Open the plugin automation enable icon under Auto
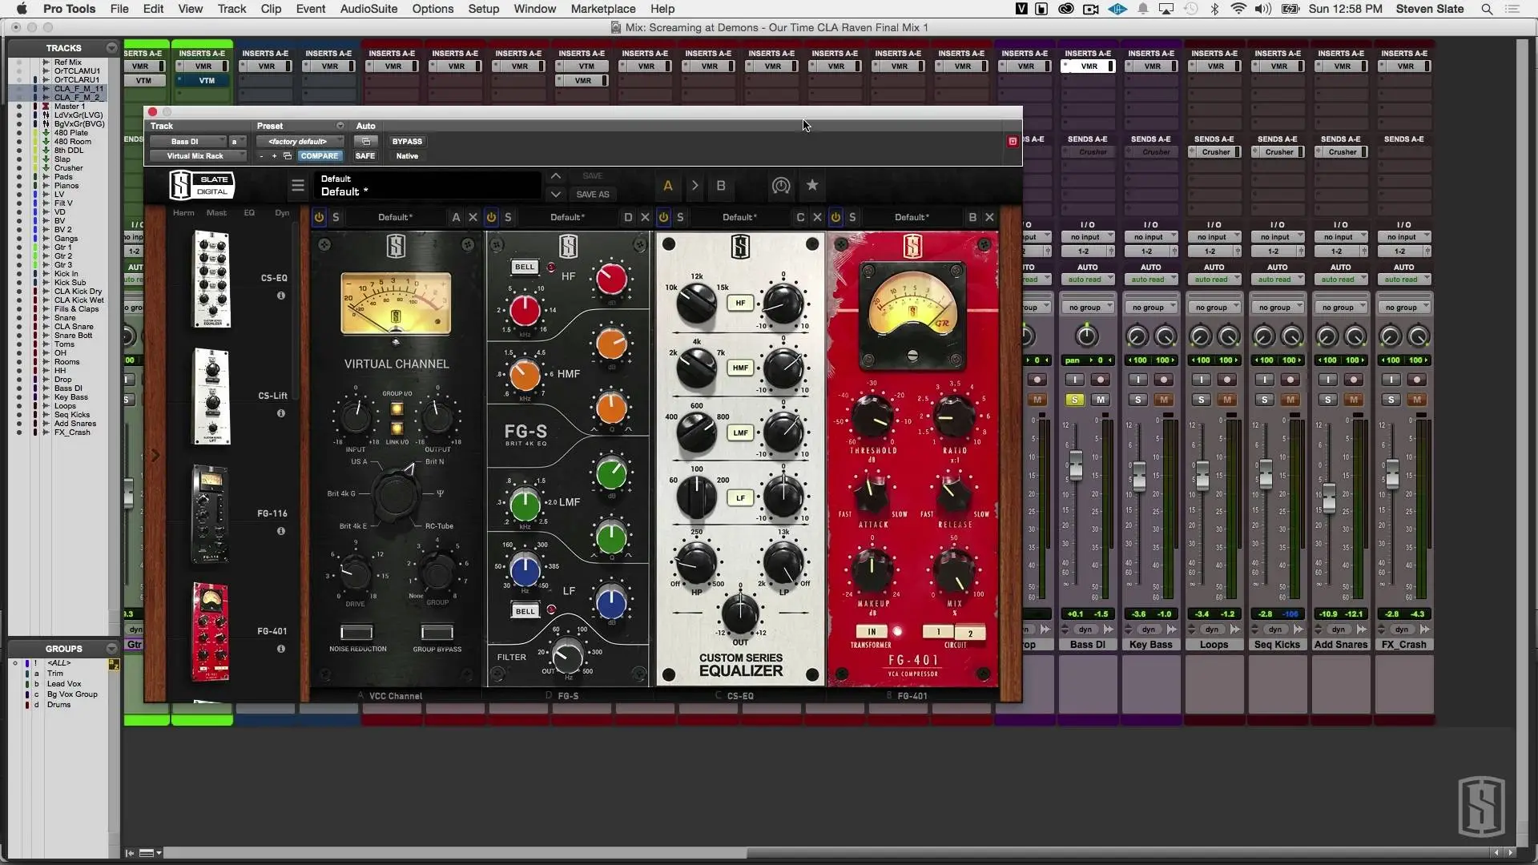This screenshot has width=1538, height=865. (x=365, y=142)
